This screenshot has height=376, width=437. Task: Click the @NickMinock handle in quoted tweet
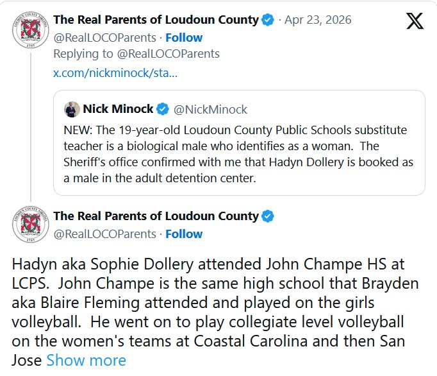tap(210, 109)
